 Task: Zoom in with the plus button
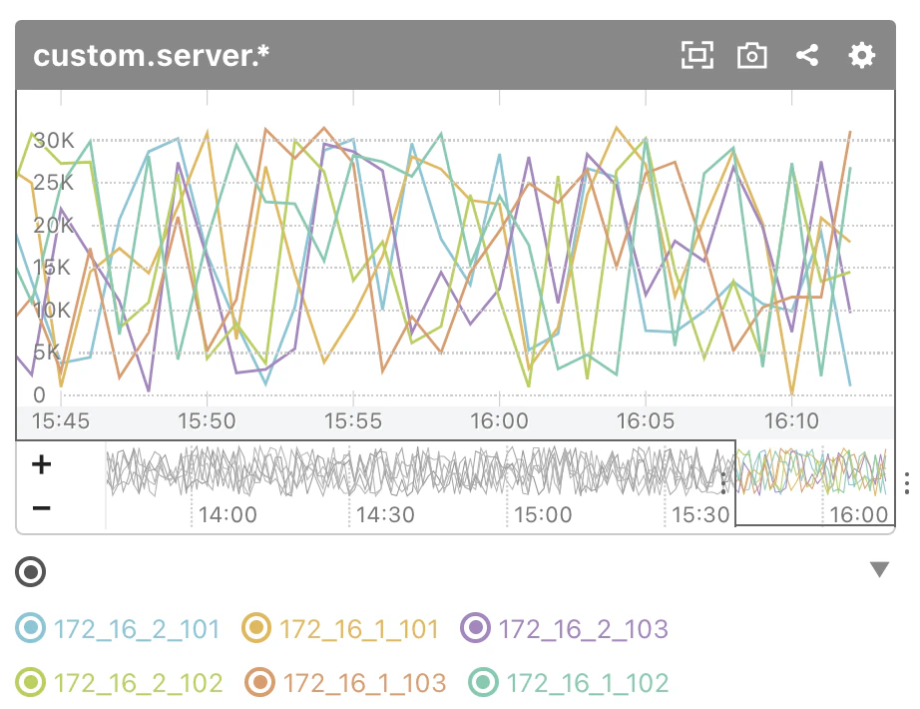[41, 464]
